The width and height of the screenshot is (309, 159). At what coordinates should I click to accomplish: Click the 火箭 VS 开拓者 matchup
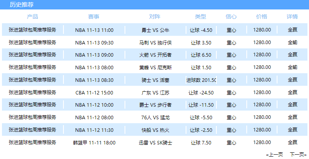(155, 55)
